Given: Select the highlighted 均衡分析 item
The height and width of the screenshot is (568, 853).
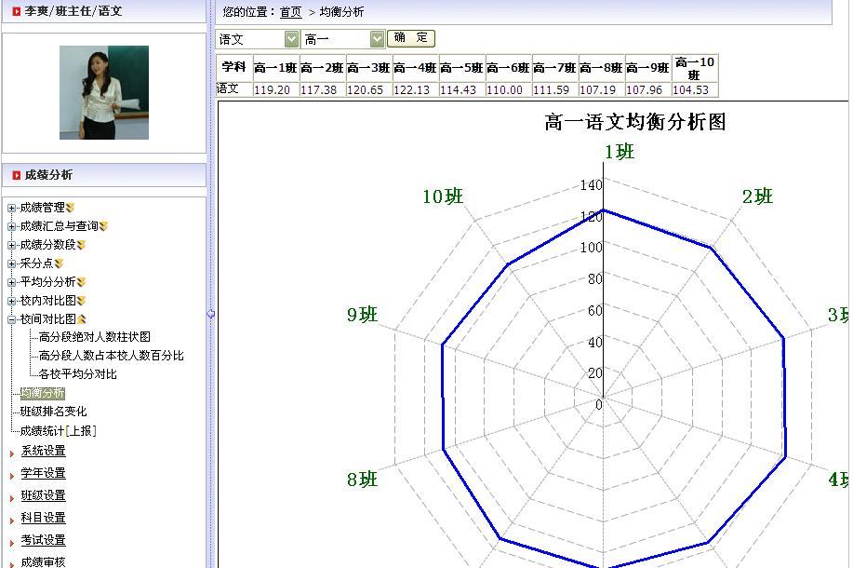Looking at the screenshot, I should point(43,393).
